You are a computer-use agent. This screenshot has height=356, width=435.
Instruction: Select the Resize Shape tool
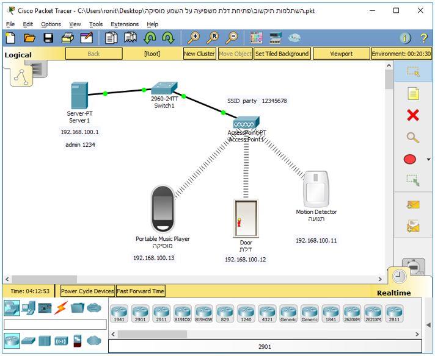point(413,180)
